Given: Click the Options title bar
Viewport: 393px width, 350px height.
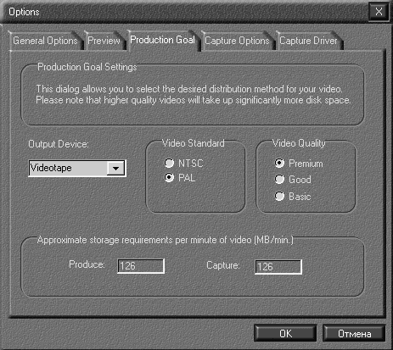Looking at the screenshot, I should click(x=184, y=12).
